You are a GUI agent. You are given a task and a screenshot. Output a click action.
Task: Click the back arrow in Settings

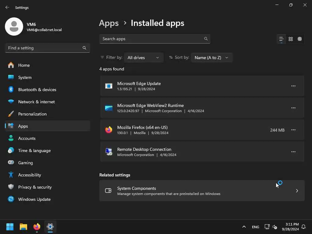click(x=7, y=7)
